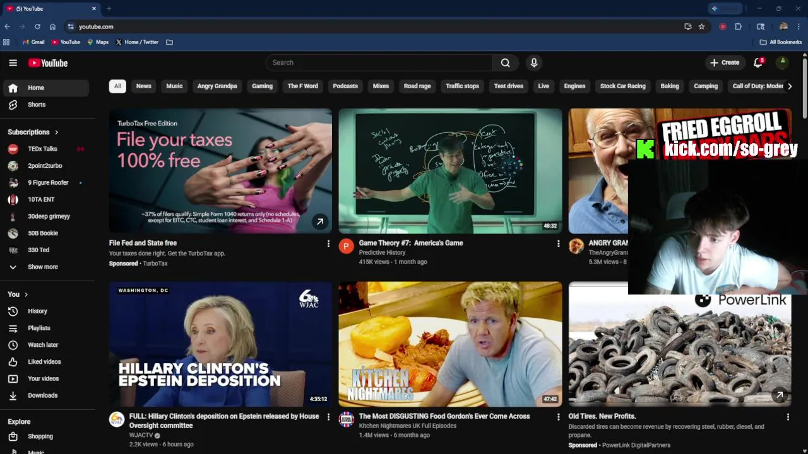Open video title Game Theory #7: America's Game
This screenshot has width=808, height=454.
coord(411,243)
